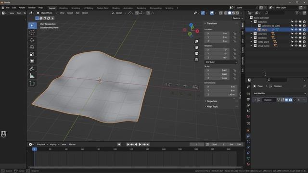Jump to the animation end frame
Image resolution: width=308 pixels, height=173 pixels.
pyautogui.click(x=148, y=144)
